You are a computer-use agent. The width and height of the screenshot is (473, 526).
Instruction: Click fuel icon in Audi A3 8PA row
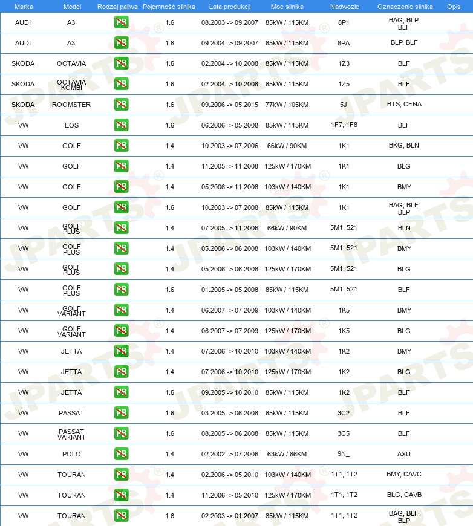[121, 43]
